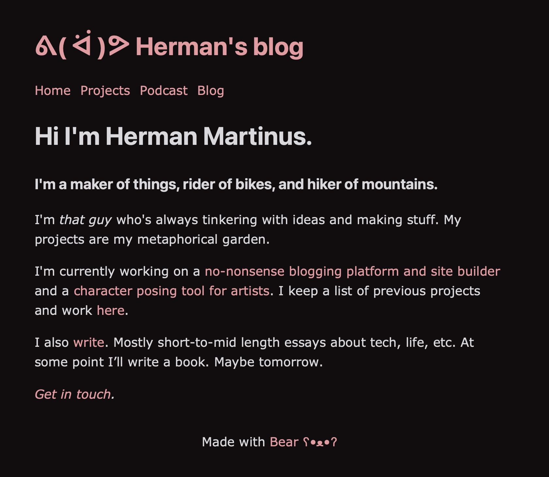Screen dimensions: 549x477
Task: Click the italic "that guy" text
Action: pos(86,220)
